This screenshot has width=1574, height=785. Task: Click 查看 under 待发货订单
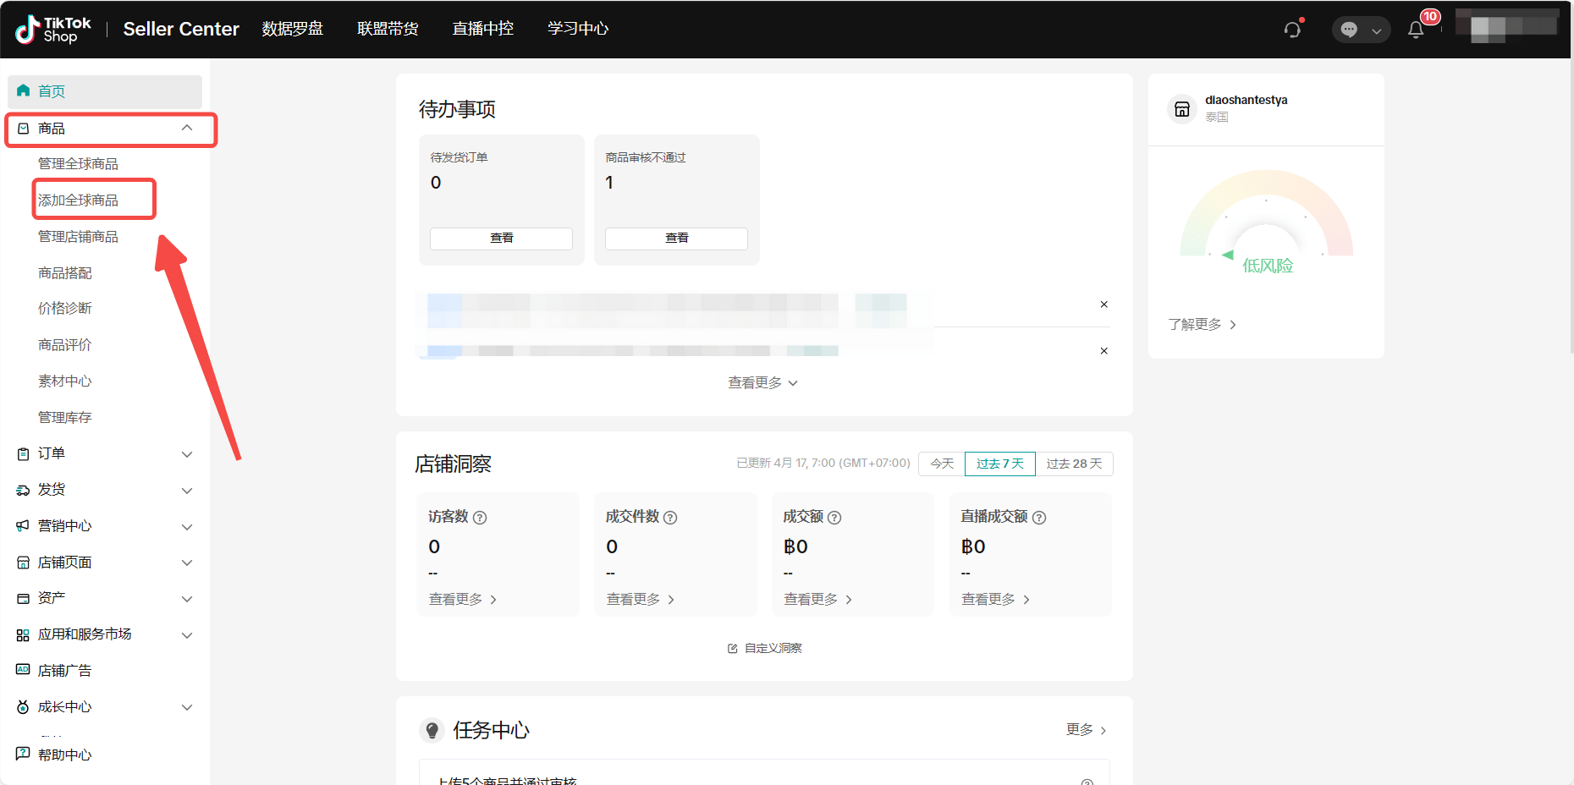(x=501, y=238)
